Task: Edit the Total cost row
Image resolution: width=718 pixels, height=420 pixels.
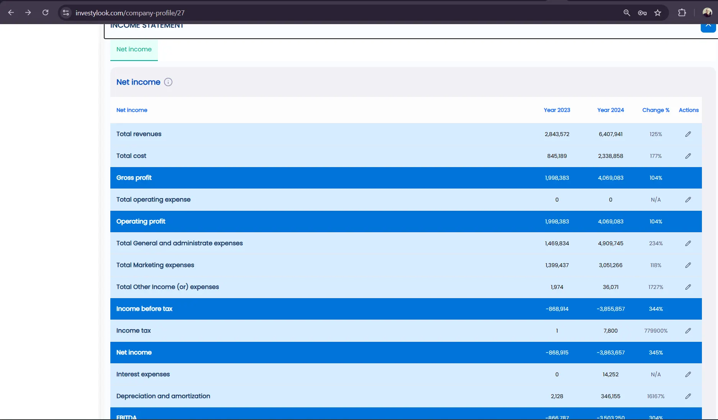Action: click(688, 156)
